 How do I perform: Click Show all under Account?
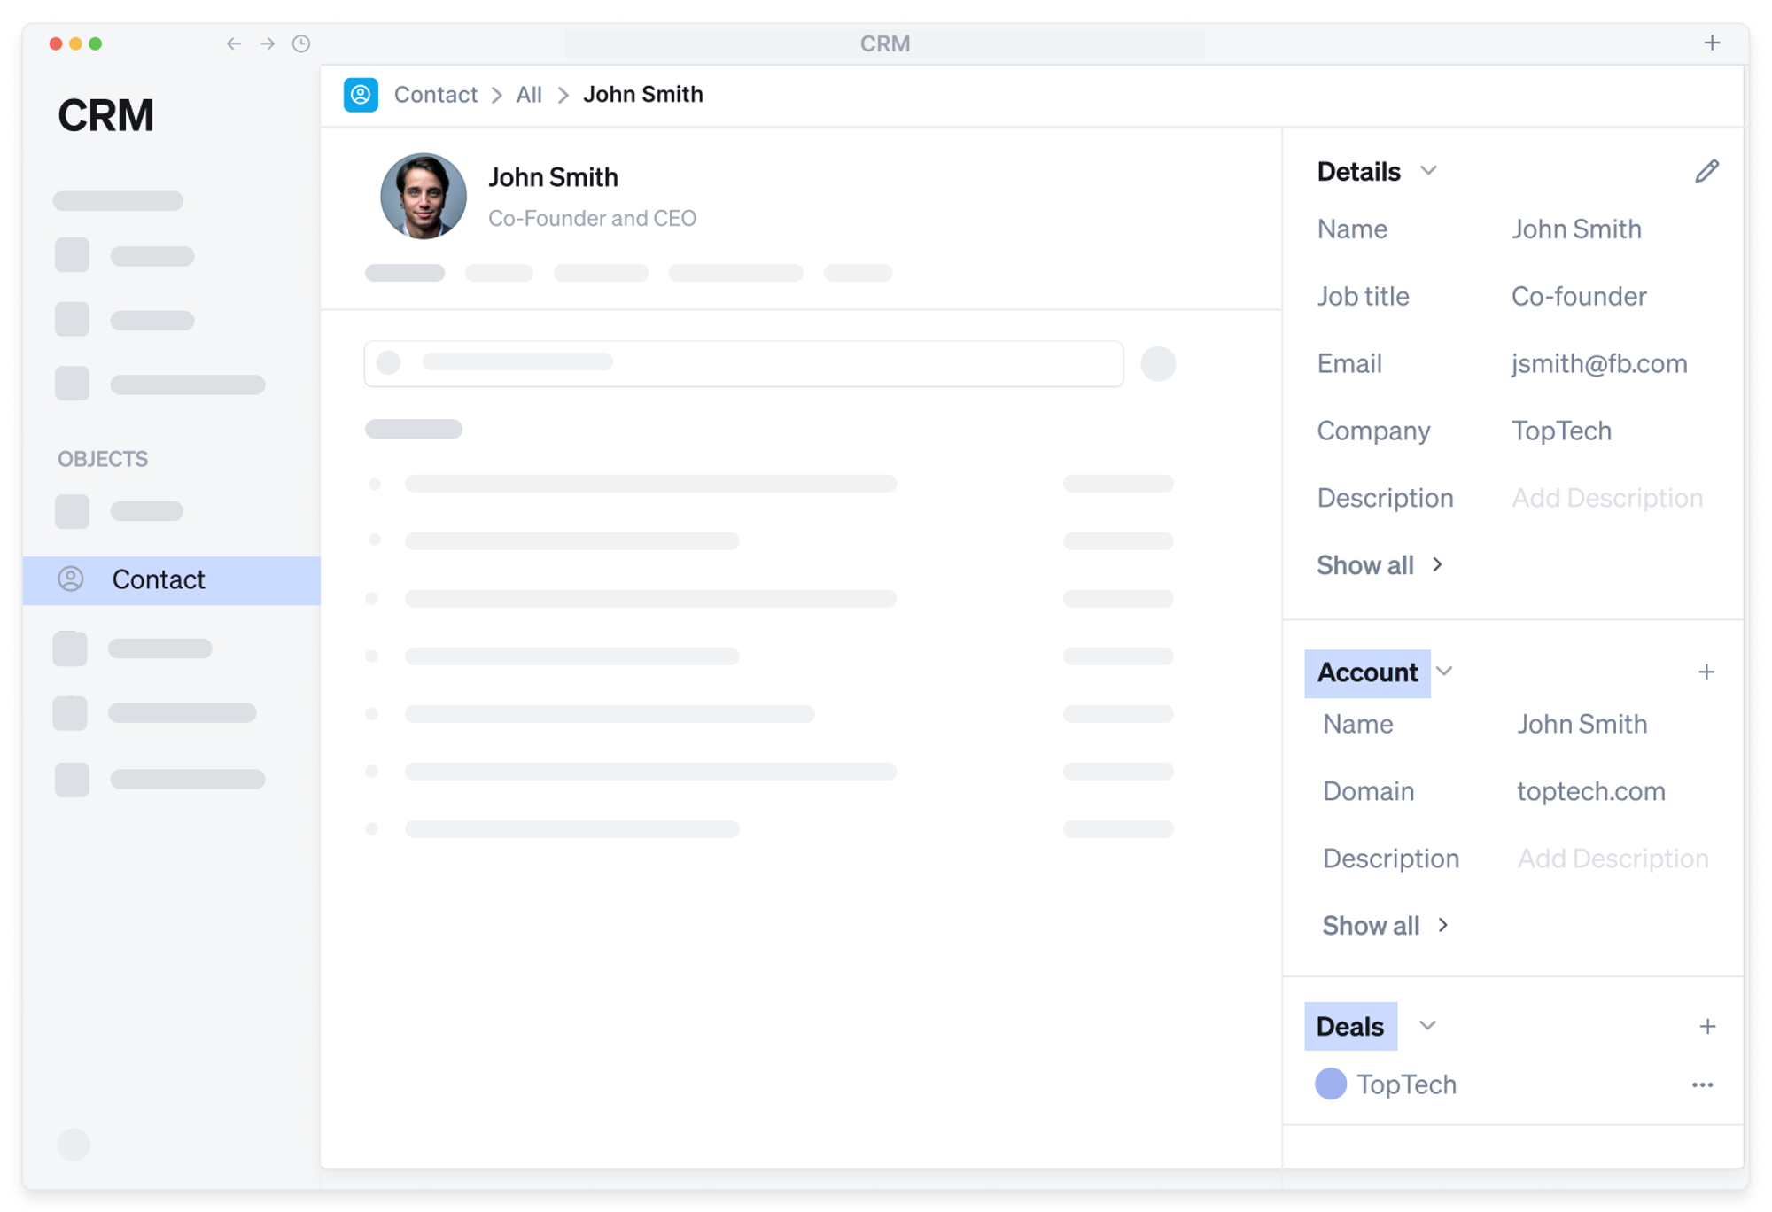click(x=1384, y=926)
